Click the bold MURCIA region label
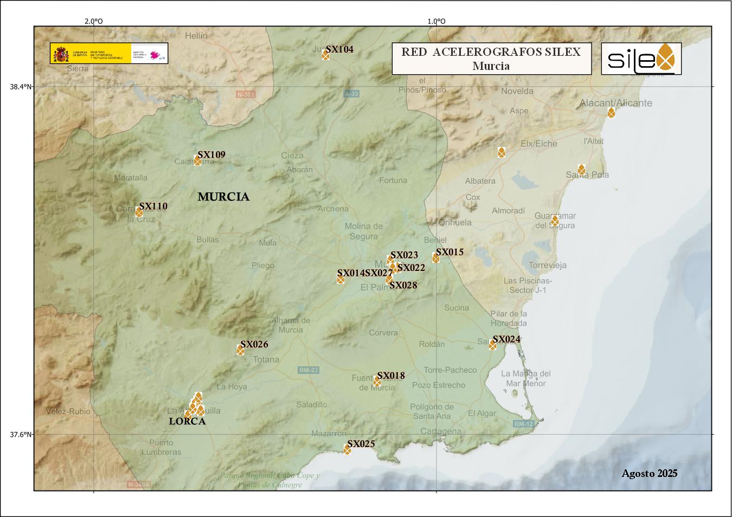 (223, 197)
